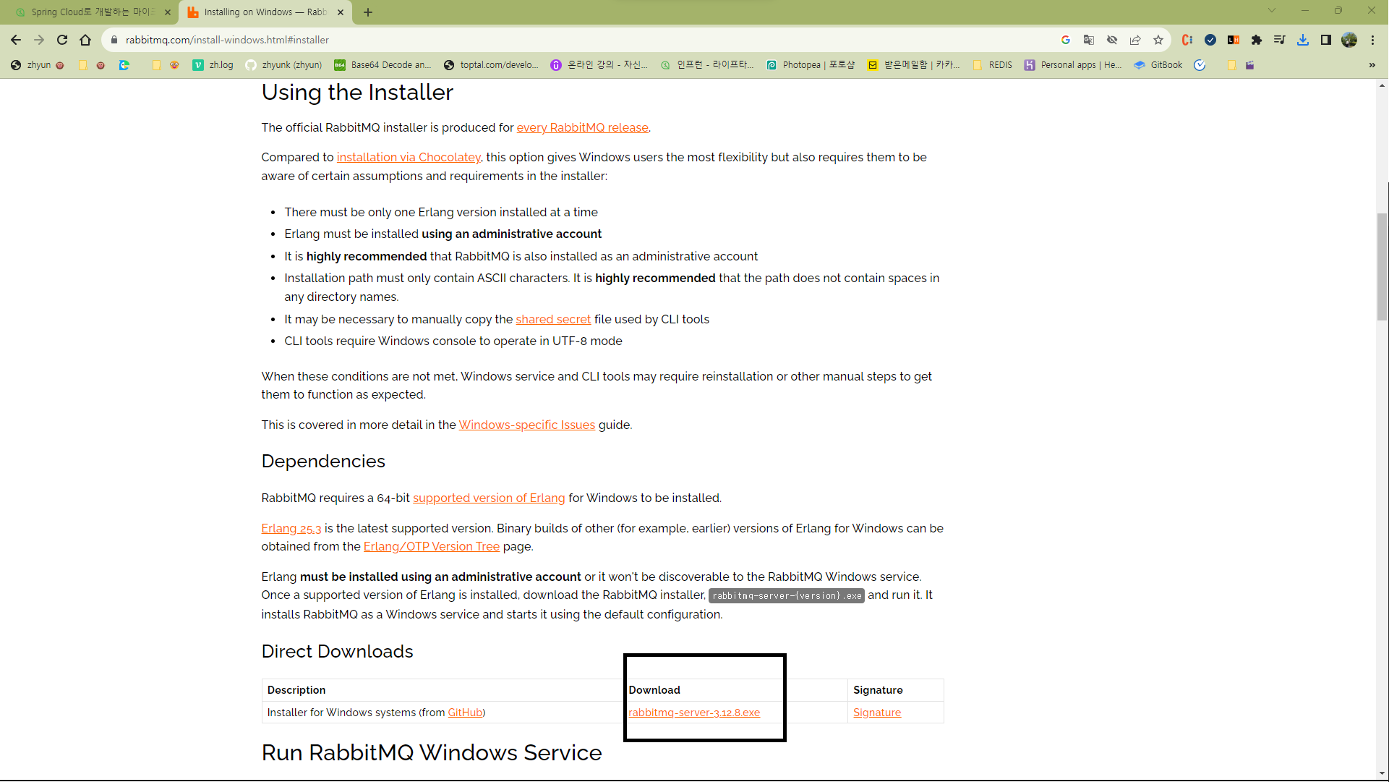Download rabbitmq-server-3.12.8.exe
1389x782 pixels.
(694, 713)
